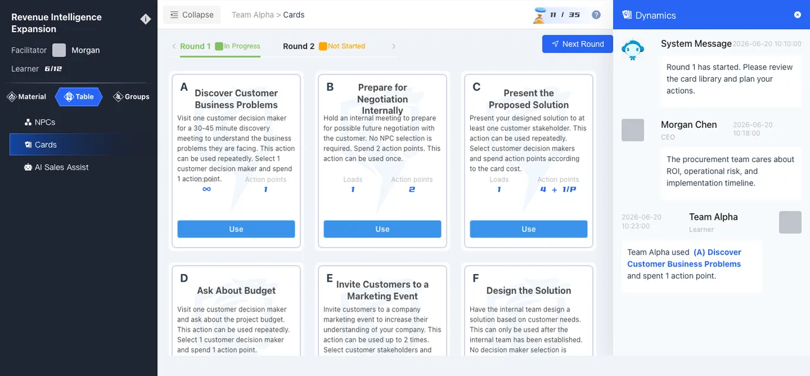The image size is (810, 376).
Task: Click the Cards breadcrumb text
Action: coord(294,15)
